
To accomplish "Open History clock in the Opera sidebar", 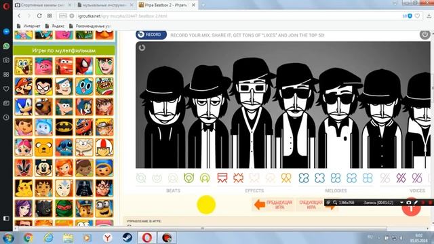I will pos(6,117).
